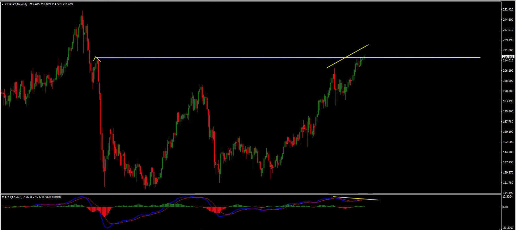The image size is (516, 230).
Task: Click the MACD(12,26,9) indicator label
Action: [12, 197]
